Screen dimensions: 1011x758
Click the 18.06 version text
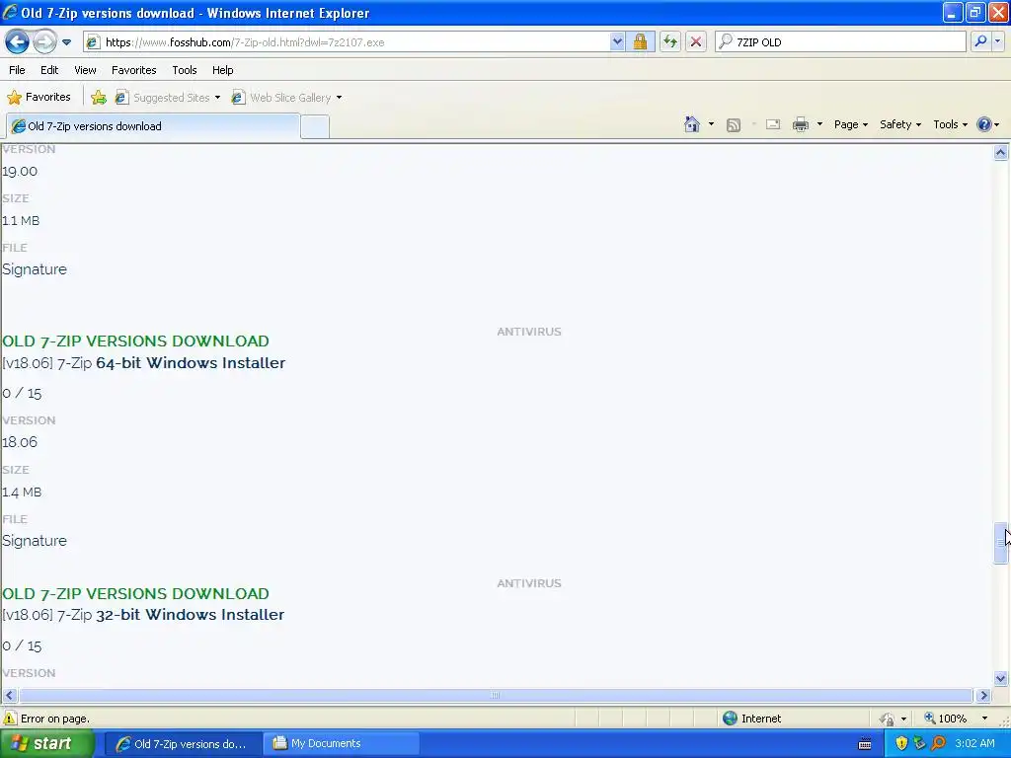pyautogui.click(x=20, y=442)
